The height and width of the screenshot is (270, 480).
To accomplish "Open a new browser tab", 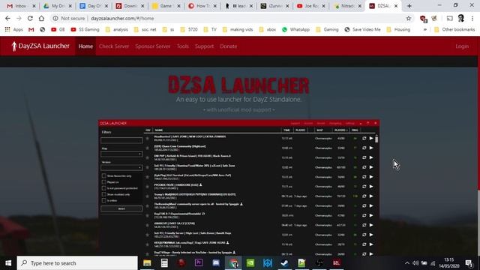I will [409, 6].
